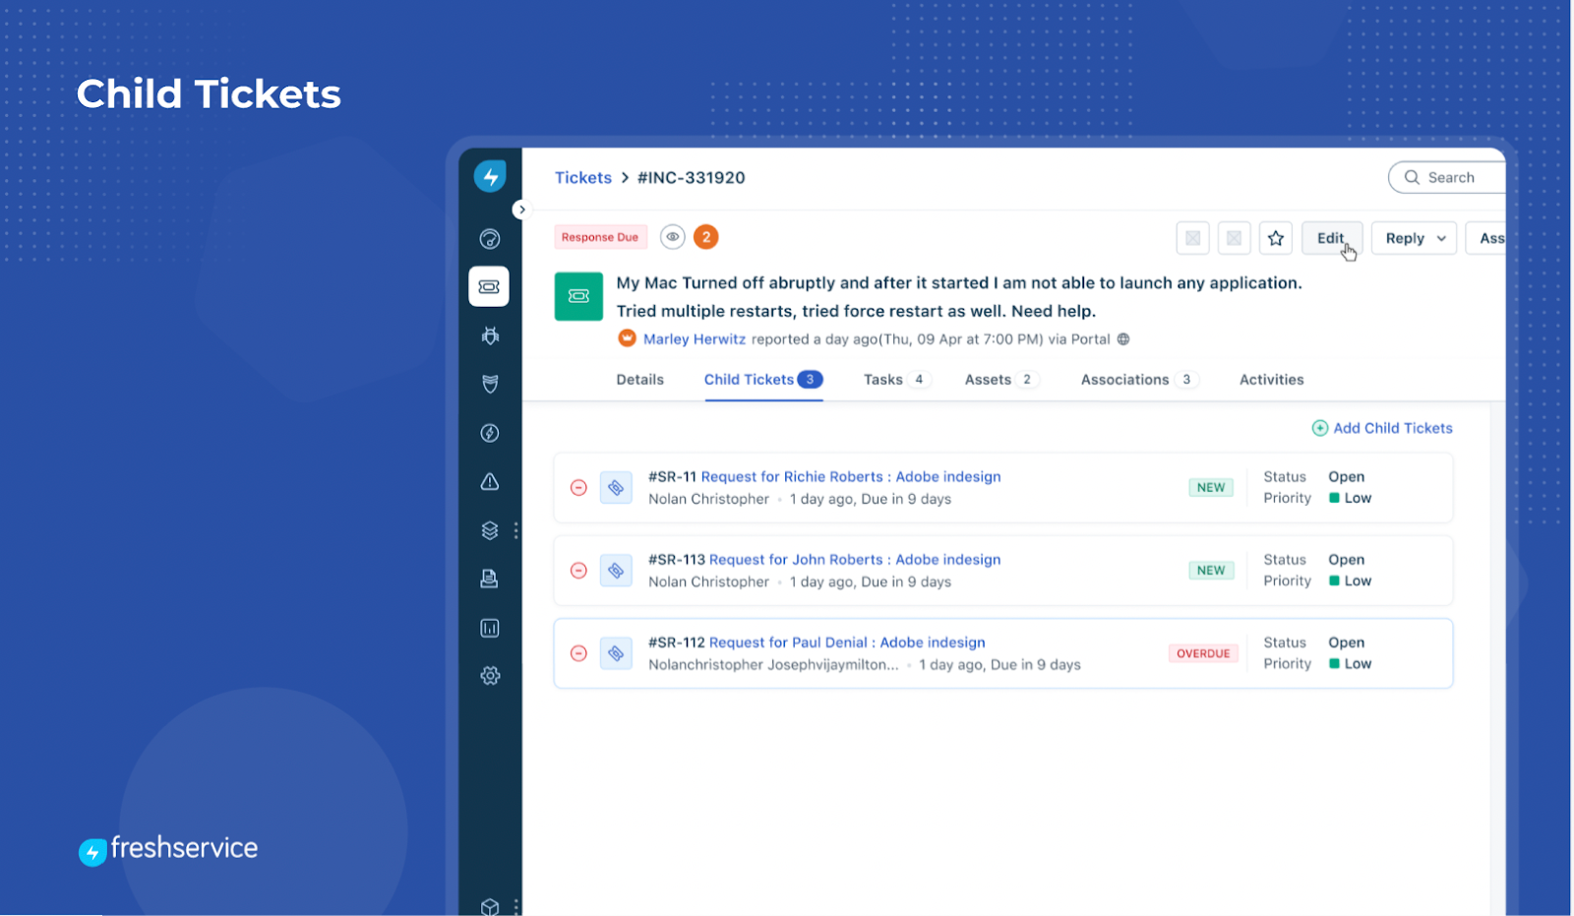The height and width of the screenshot is (916, 1574).
Task: Open the Problems bug icon in sidebar
Action: coord(490,336)
